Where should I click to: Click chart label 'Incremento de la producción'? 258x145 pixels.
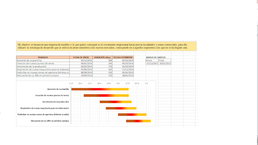[56, 102]
